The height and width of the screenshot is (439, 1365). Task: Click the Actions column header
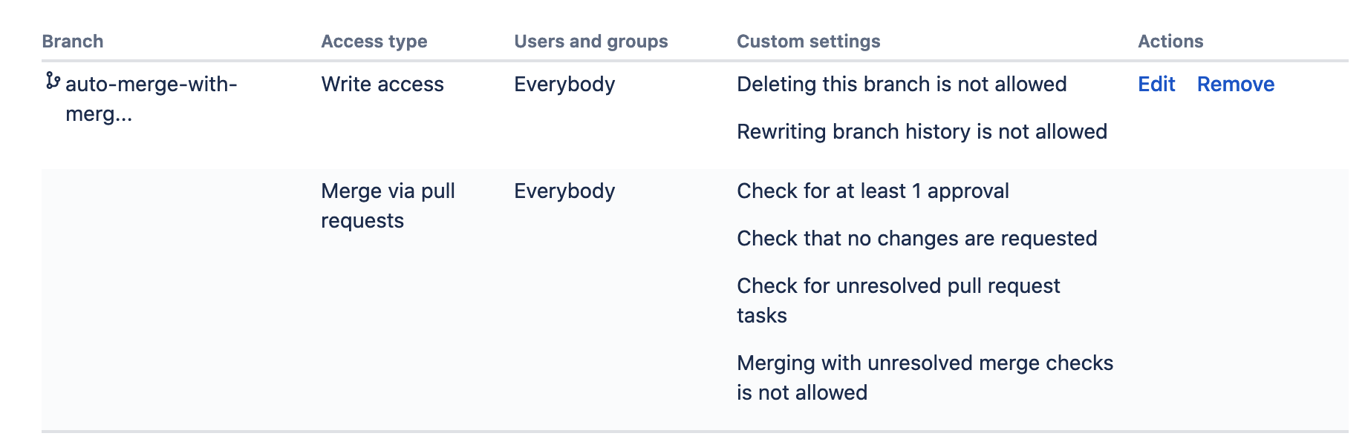1170,41
